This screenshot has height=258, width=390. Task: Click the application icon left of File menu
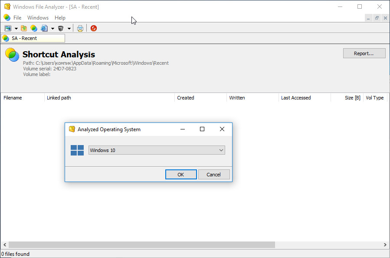[7, 17]
